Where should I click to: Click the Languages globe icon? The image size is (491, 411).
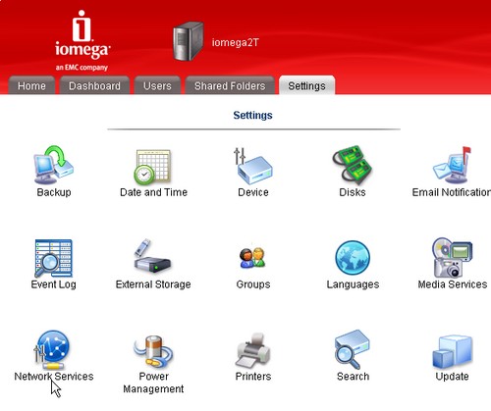353,258
